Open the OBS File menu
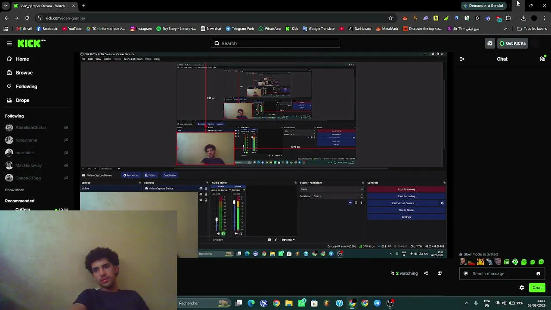The width and height of the screenshot is (551, 310). [84, 59]
